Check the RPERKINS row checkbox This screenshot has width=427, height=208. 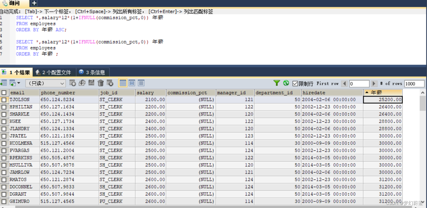[4, 158]
